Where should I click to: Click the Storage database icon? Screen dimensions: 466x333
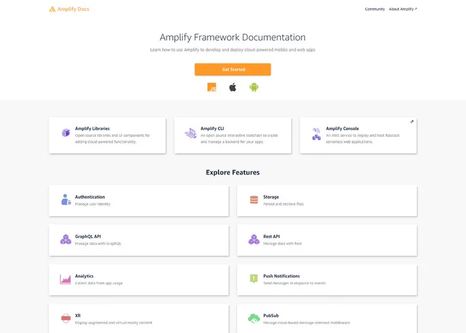[254, 200]
